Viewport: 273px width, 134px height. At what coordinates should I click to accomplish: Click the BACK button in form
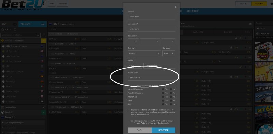140,130
